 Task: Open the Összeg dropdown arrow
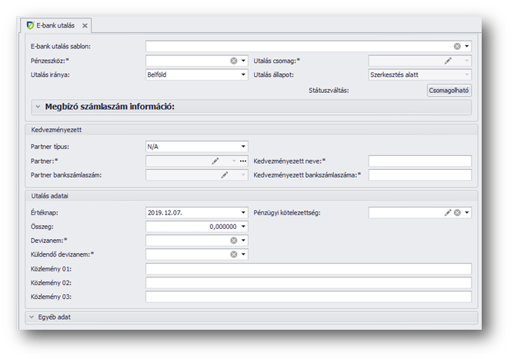243,227
